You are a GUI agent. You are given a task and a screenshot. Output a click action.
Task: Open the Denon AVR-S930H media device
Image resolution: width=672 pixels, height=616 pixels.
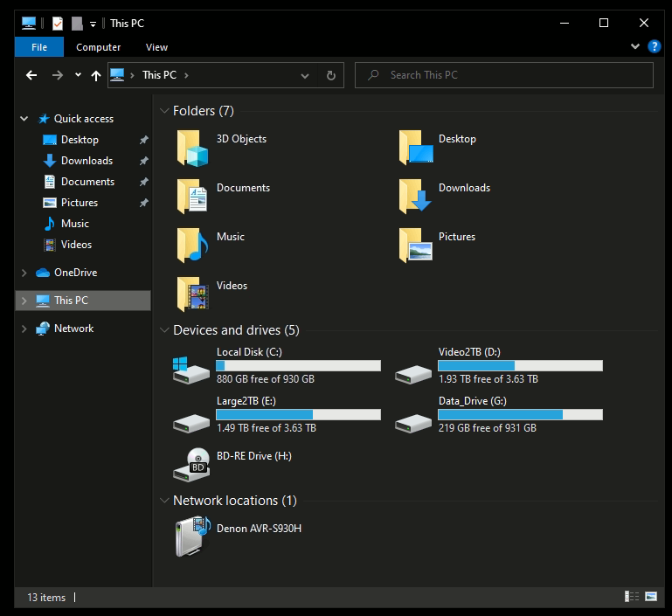click(191, 536)
